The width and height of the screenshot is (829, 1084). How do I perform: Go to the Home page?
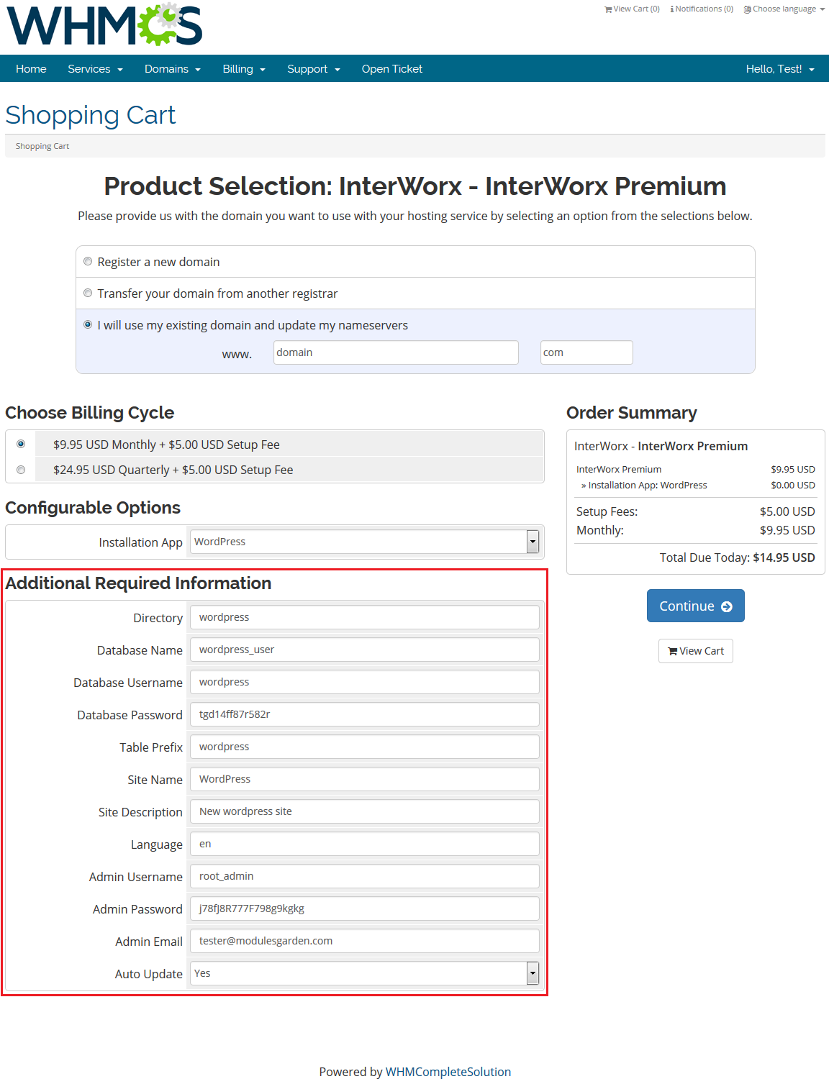[31, 69]
